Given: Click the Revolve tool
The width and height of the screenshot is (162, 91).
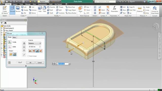Looking at the screenshot, I should pos(18,9).
